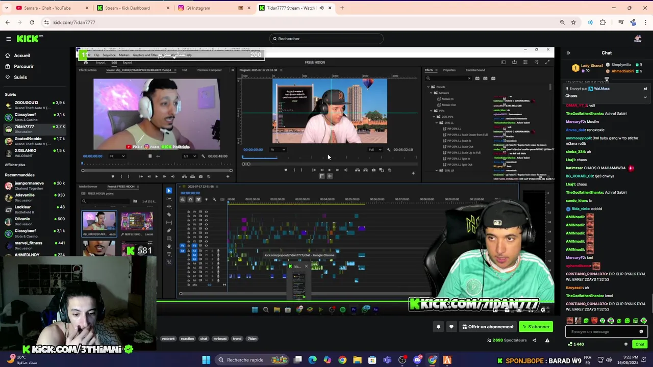Viewport: 653px width, 367px height.
Task: Toggle theater mode on the player
Action: pyautogui.click(x=519, y=310)
